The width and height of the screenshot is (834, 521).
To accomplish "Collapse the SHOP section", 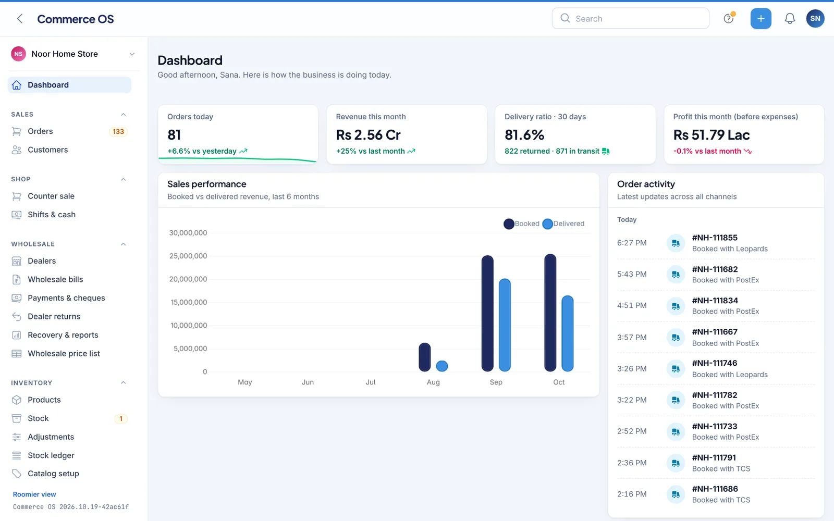I will 124,179.
